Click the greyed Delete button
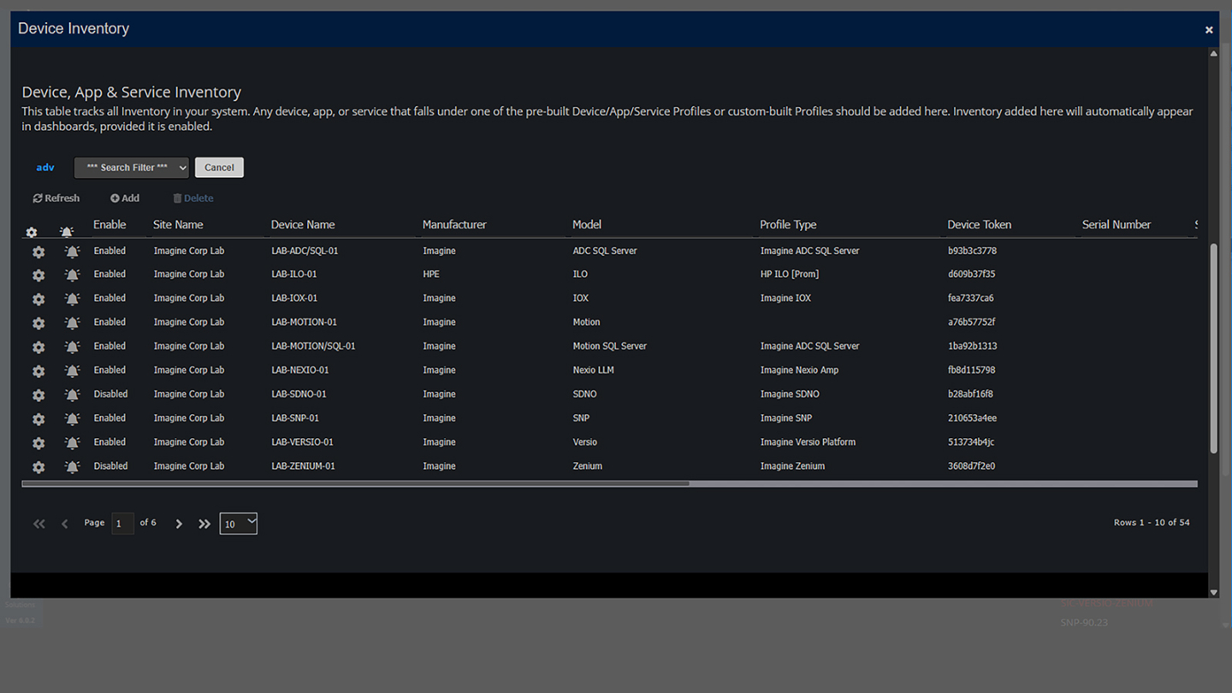1232x693 pixels. pyautogui.click(x=193, y=198)
